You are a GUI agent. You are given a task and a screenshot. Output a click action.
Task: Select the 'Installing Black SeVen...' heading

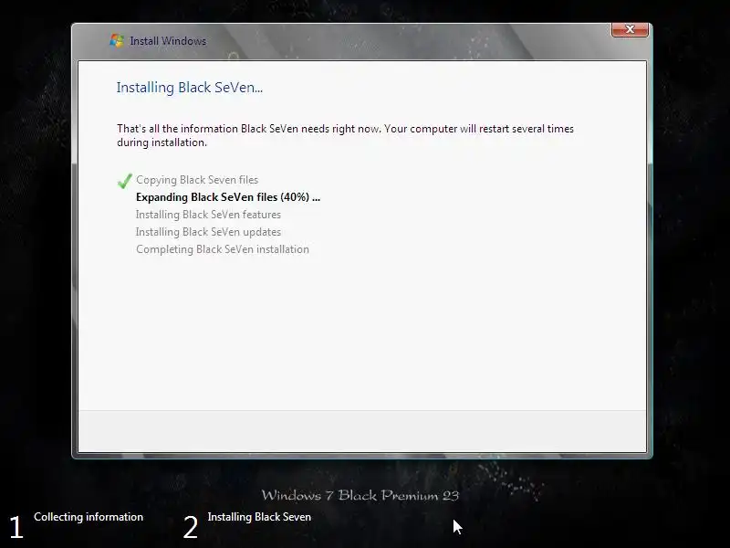[190, 88]
